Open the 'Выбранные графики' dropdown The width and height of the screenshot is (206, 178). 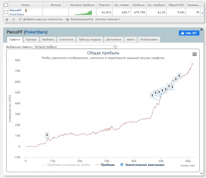75,47
